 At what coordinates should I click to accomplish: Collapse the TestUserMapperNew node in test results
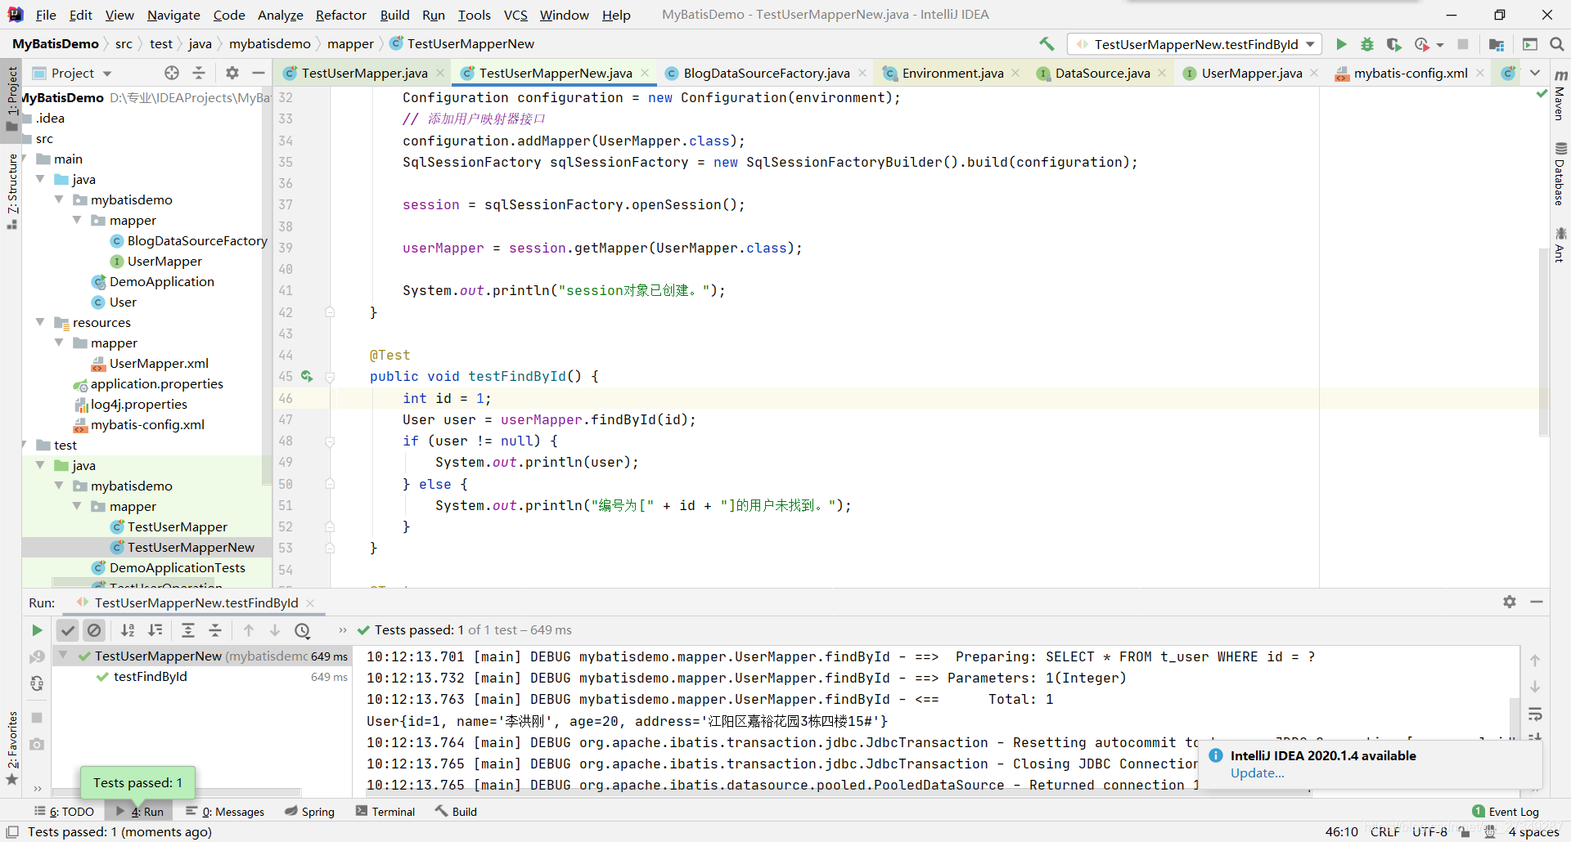(x=63, y=656)
